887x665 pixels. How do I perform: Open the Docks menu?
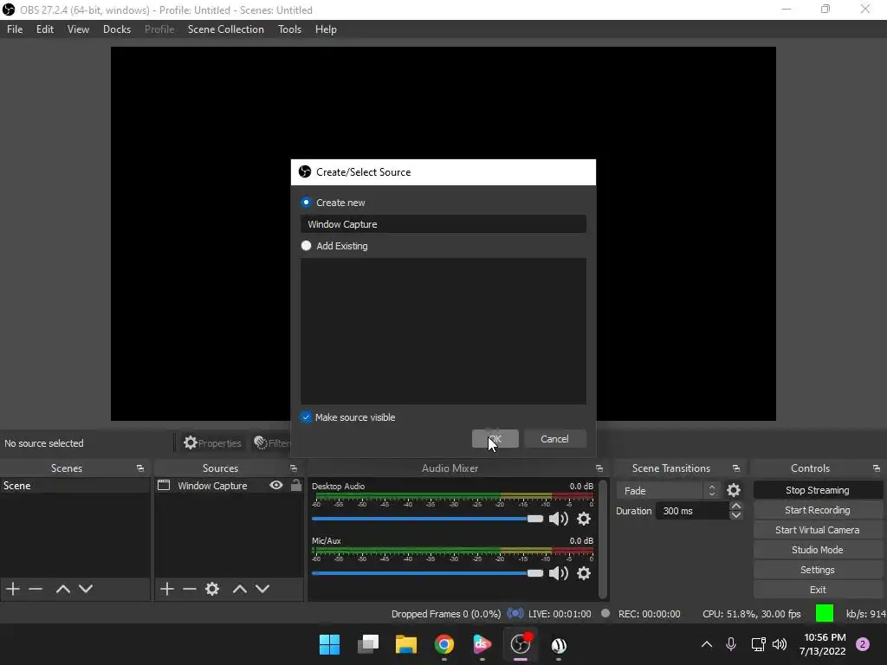coord(117,29)
